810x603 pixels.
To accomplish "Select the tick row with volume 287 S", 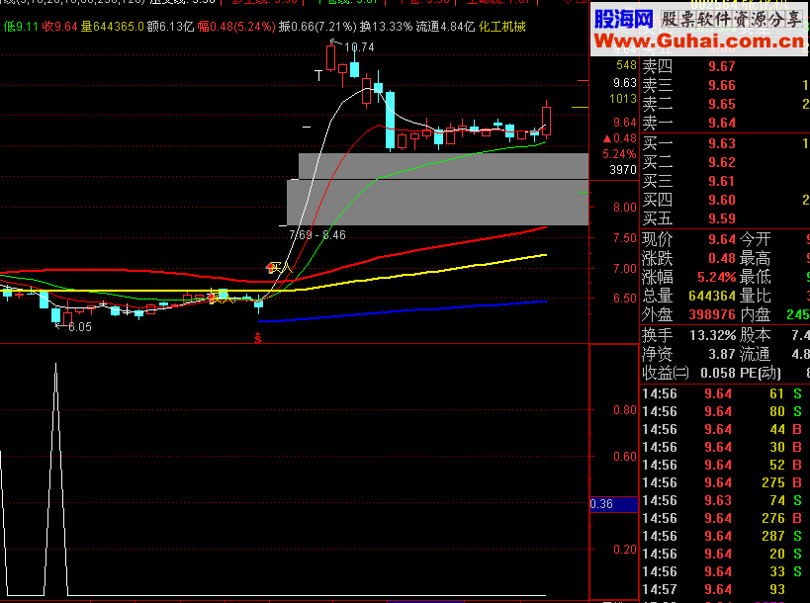I will coord(725,537).
